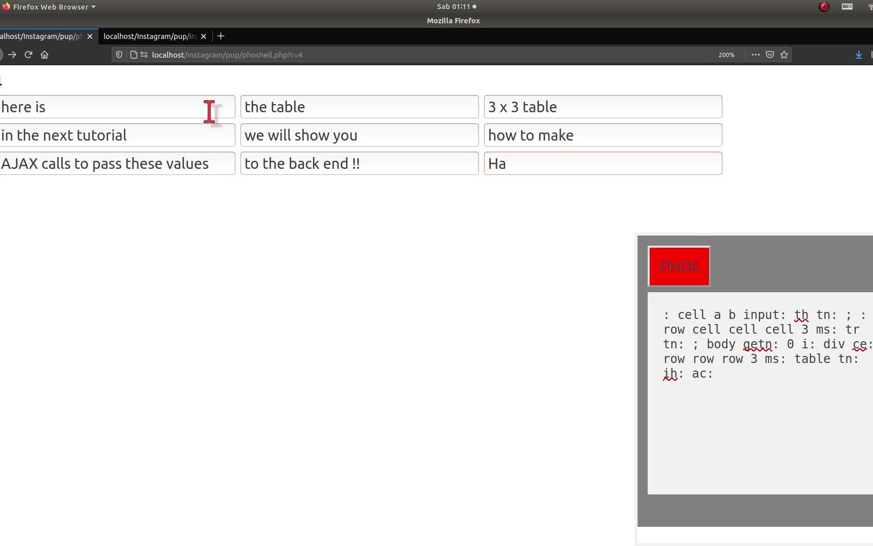Save page to Pocket
873x546 pixels.
click(x=770, y=55)
